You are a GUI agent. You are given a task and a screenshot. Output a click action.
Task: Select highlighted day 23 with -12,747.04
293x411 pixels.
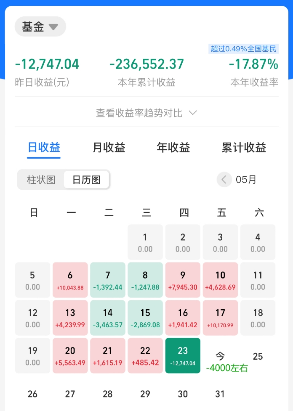point(183,355)
